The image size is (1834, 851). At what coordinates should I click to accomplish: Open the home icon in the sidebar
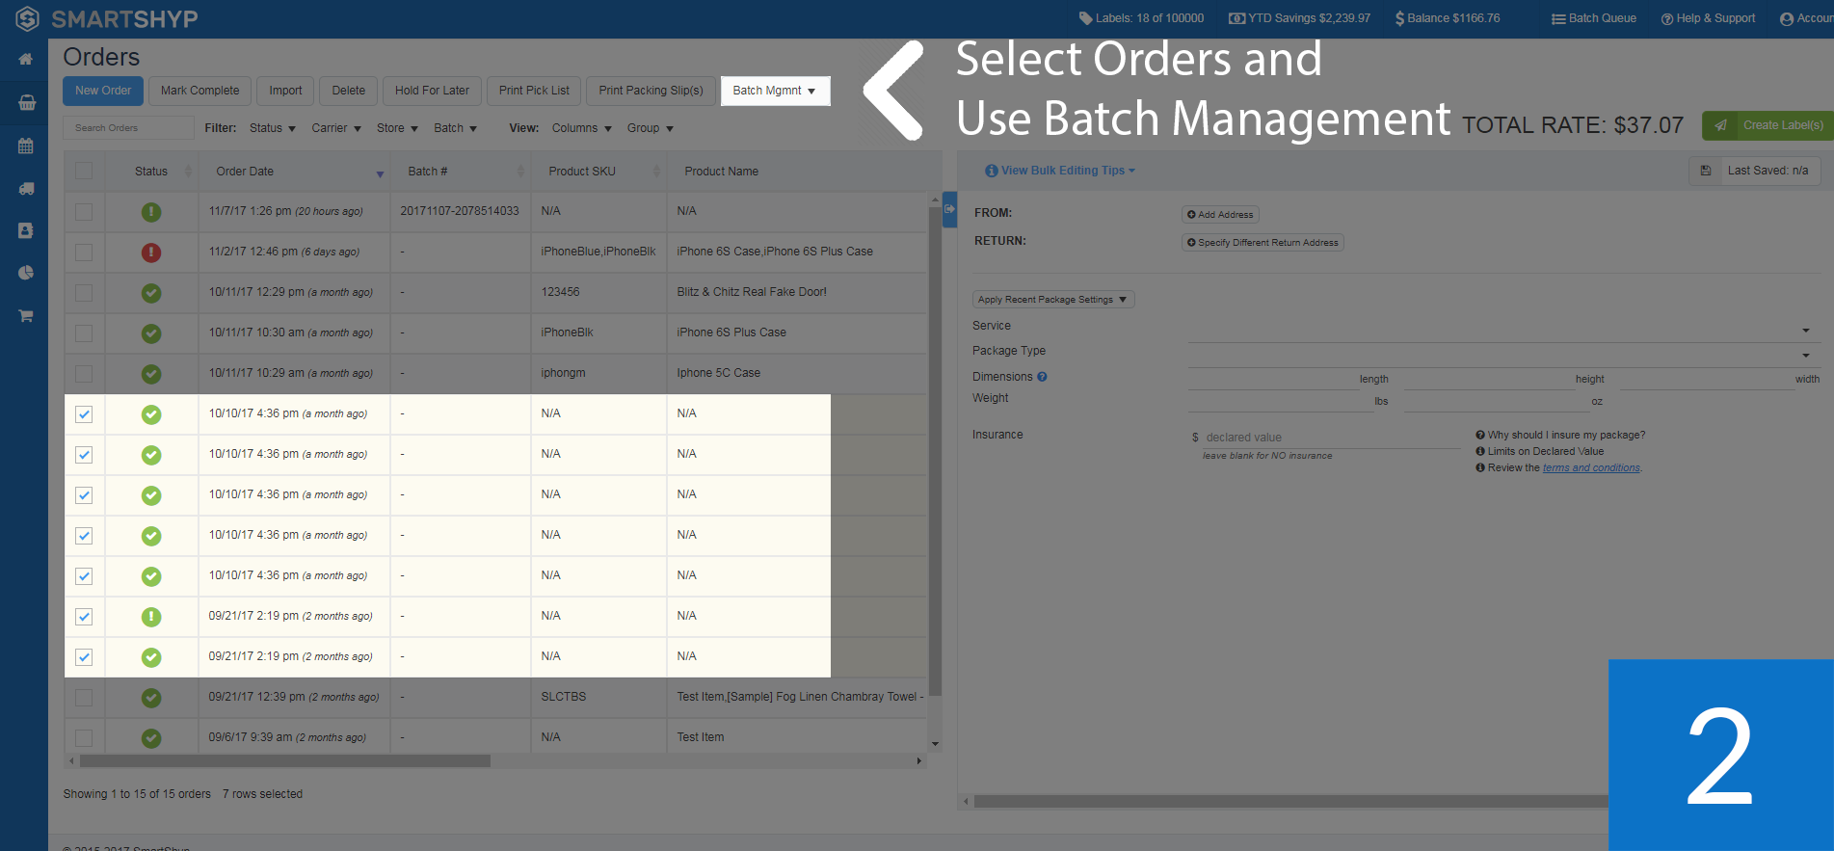[x=26, y=59]
